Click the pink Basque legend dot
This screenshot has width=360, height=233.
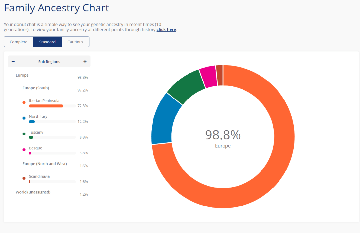click(24, 150)
